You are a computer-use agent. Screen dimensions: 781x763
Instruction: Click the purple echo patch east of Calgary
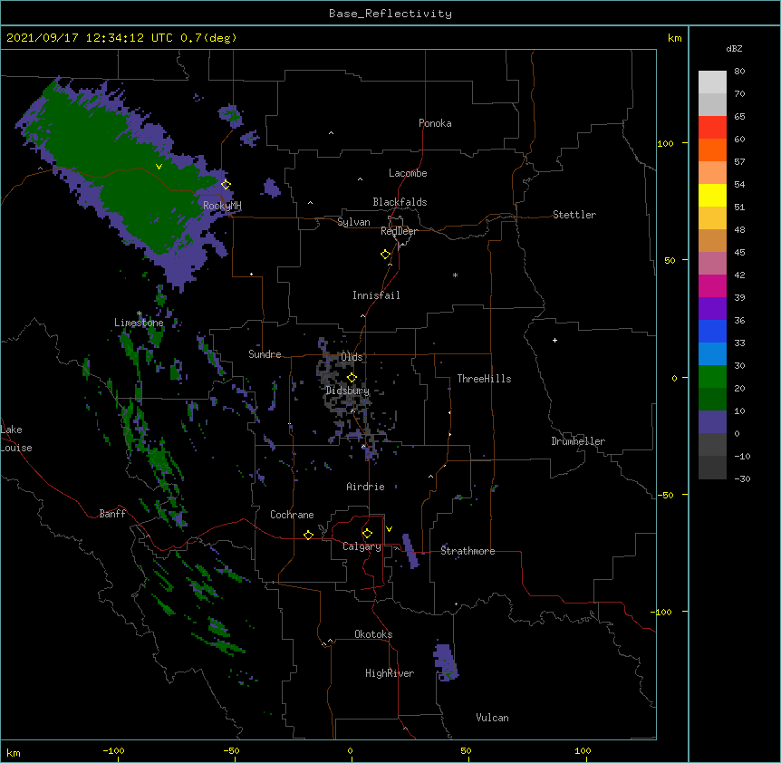[410, 551]
